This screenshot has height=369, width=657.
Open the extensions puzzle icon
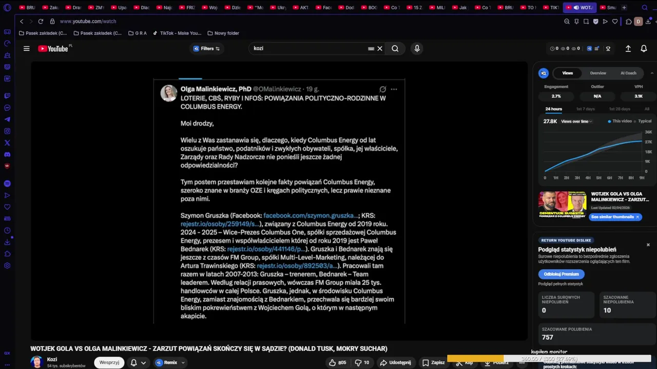(628, 22)
